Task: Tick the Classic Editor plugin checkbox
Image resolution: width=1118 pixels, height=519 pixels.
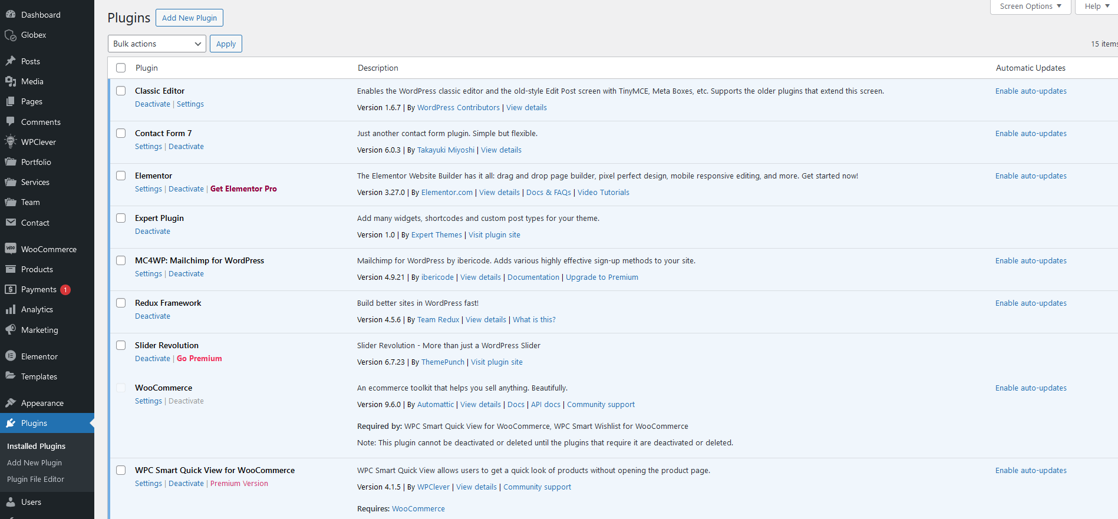Action: tap(121, 91)
